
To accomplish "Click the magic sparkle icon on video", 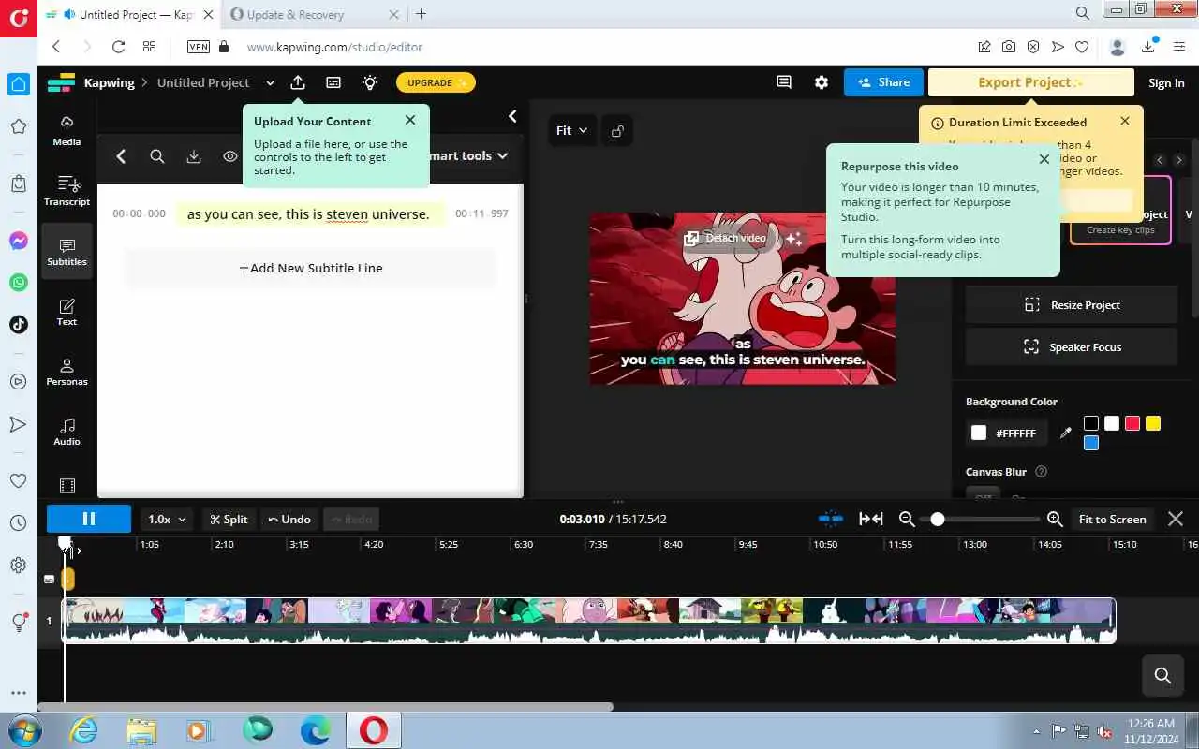I will (794, 239).
